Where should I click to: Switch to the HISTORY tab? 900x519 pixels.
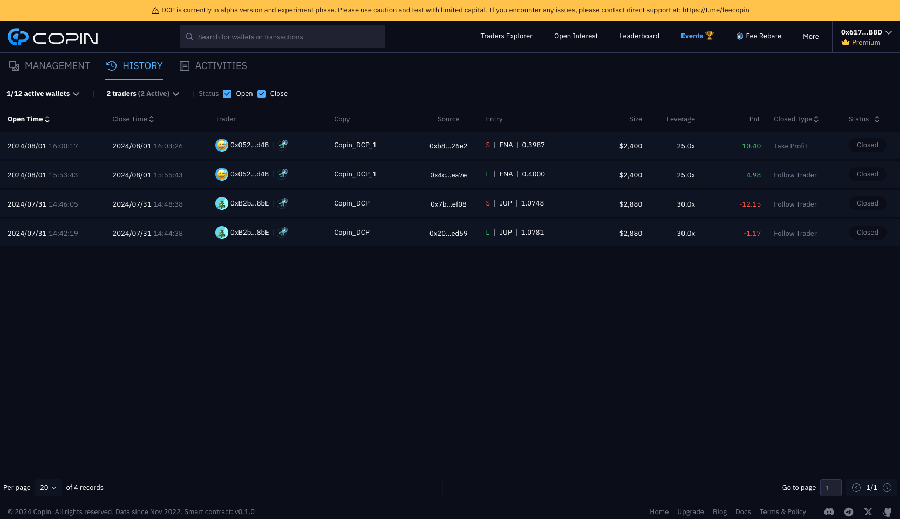pyautogui.click(x=134, y=66)
